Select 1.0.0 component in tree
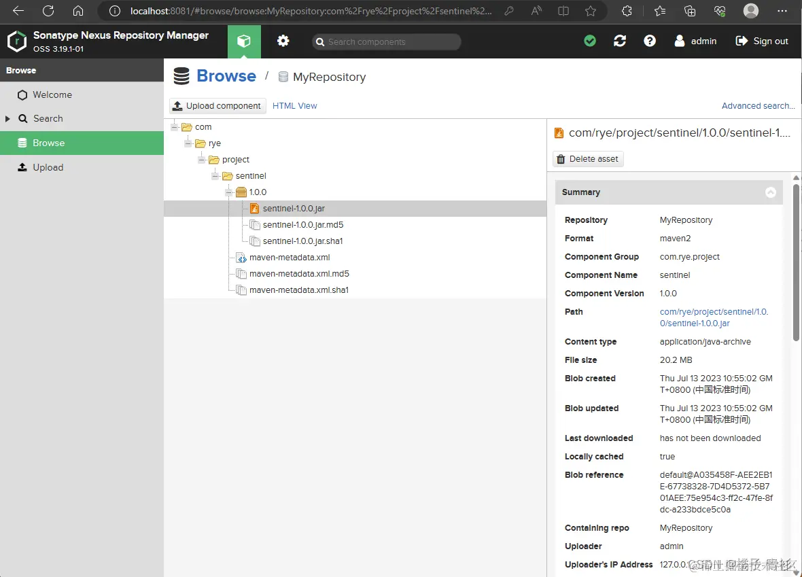 point(258,192)
